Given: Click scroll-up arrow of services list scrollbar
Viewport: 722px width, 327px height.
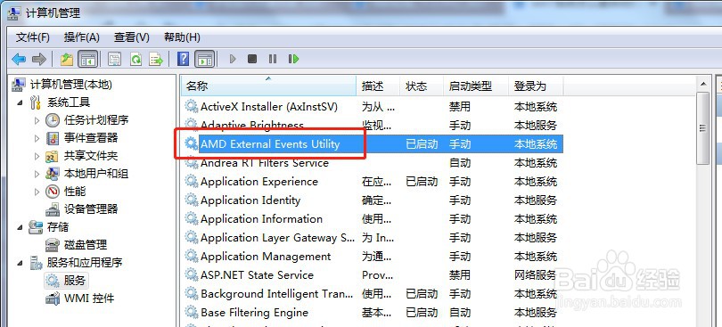Looking at the screenshot, I should [702, 84].
